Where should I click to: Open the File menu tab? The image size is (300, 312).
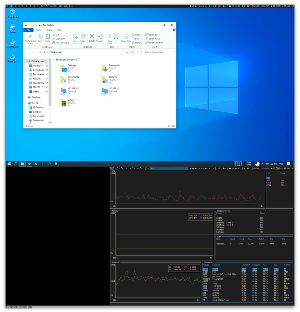pyautogui.click(x=28, y=30)
